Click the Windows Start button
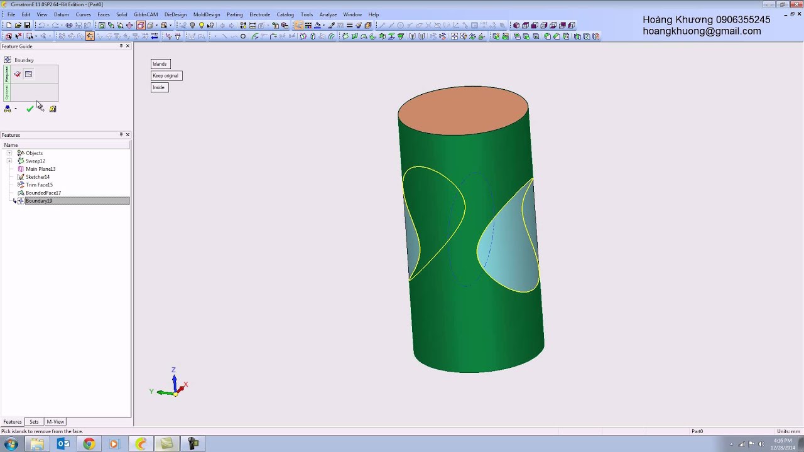 pos(11,444)
